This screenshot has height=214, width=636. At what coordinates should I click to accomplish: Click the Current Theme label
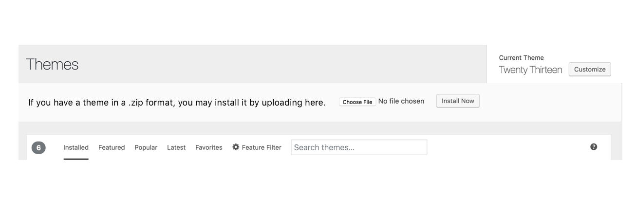tap(522, 57)
